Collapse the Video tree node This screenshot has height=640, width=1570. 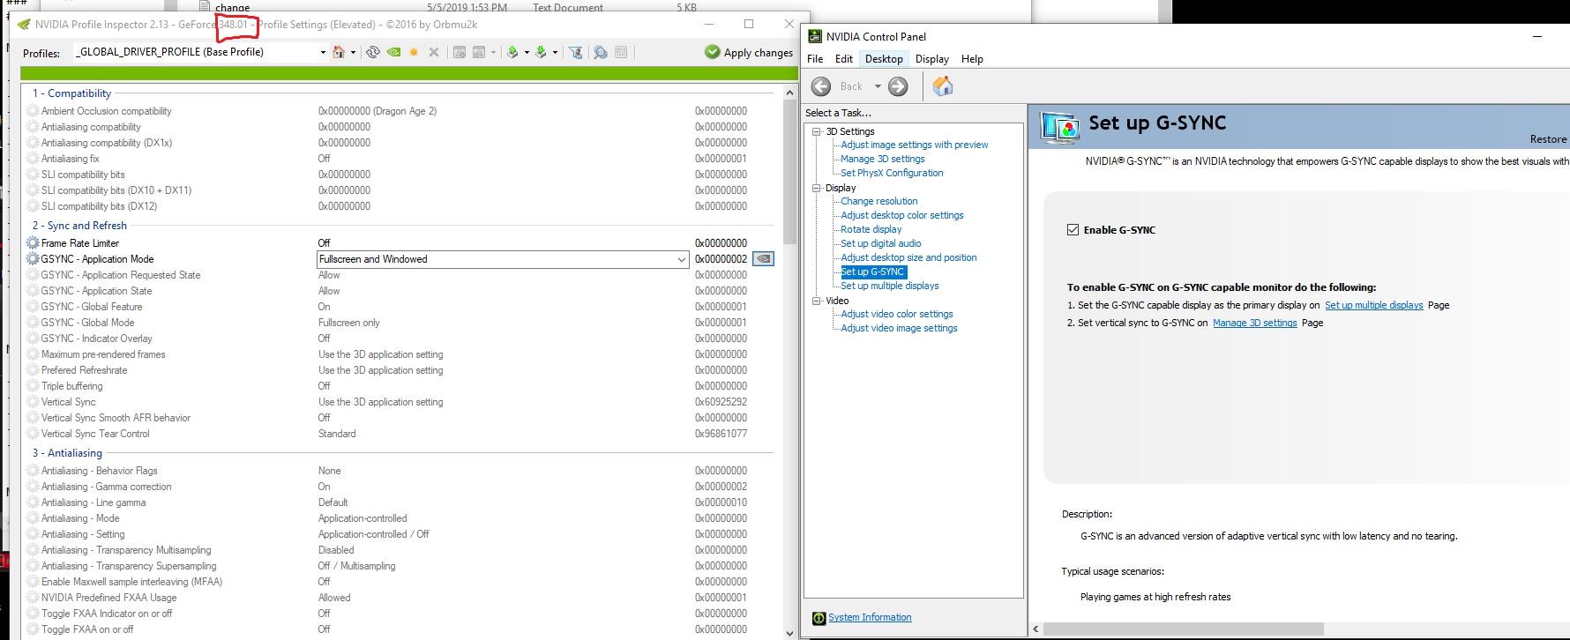817,301
